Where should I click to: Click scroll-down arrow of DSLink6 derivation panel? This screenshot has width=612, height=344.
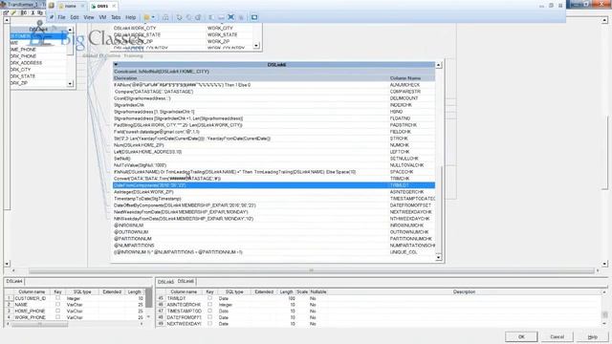click(438, 257)
